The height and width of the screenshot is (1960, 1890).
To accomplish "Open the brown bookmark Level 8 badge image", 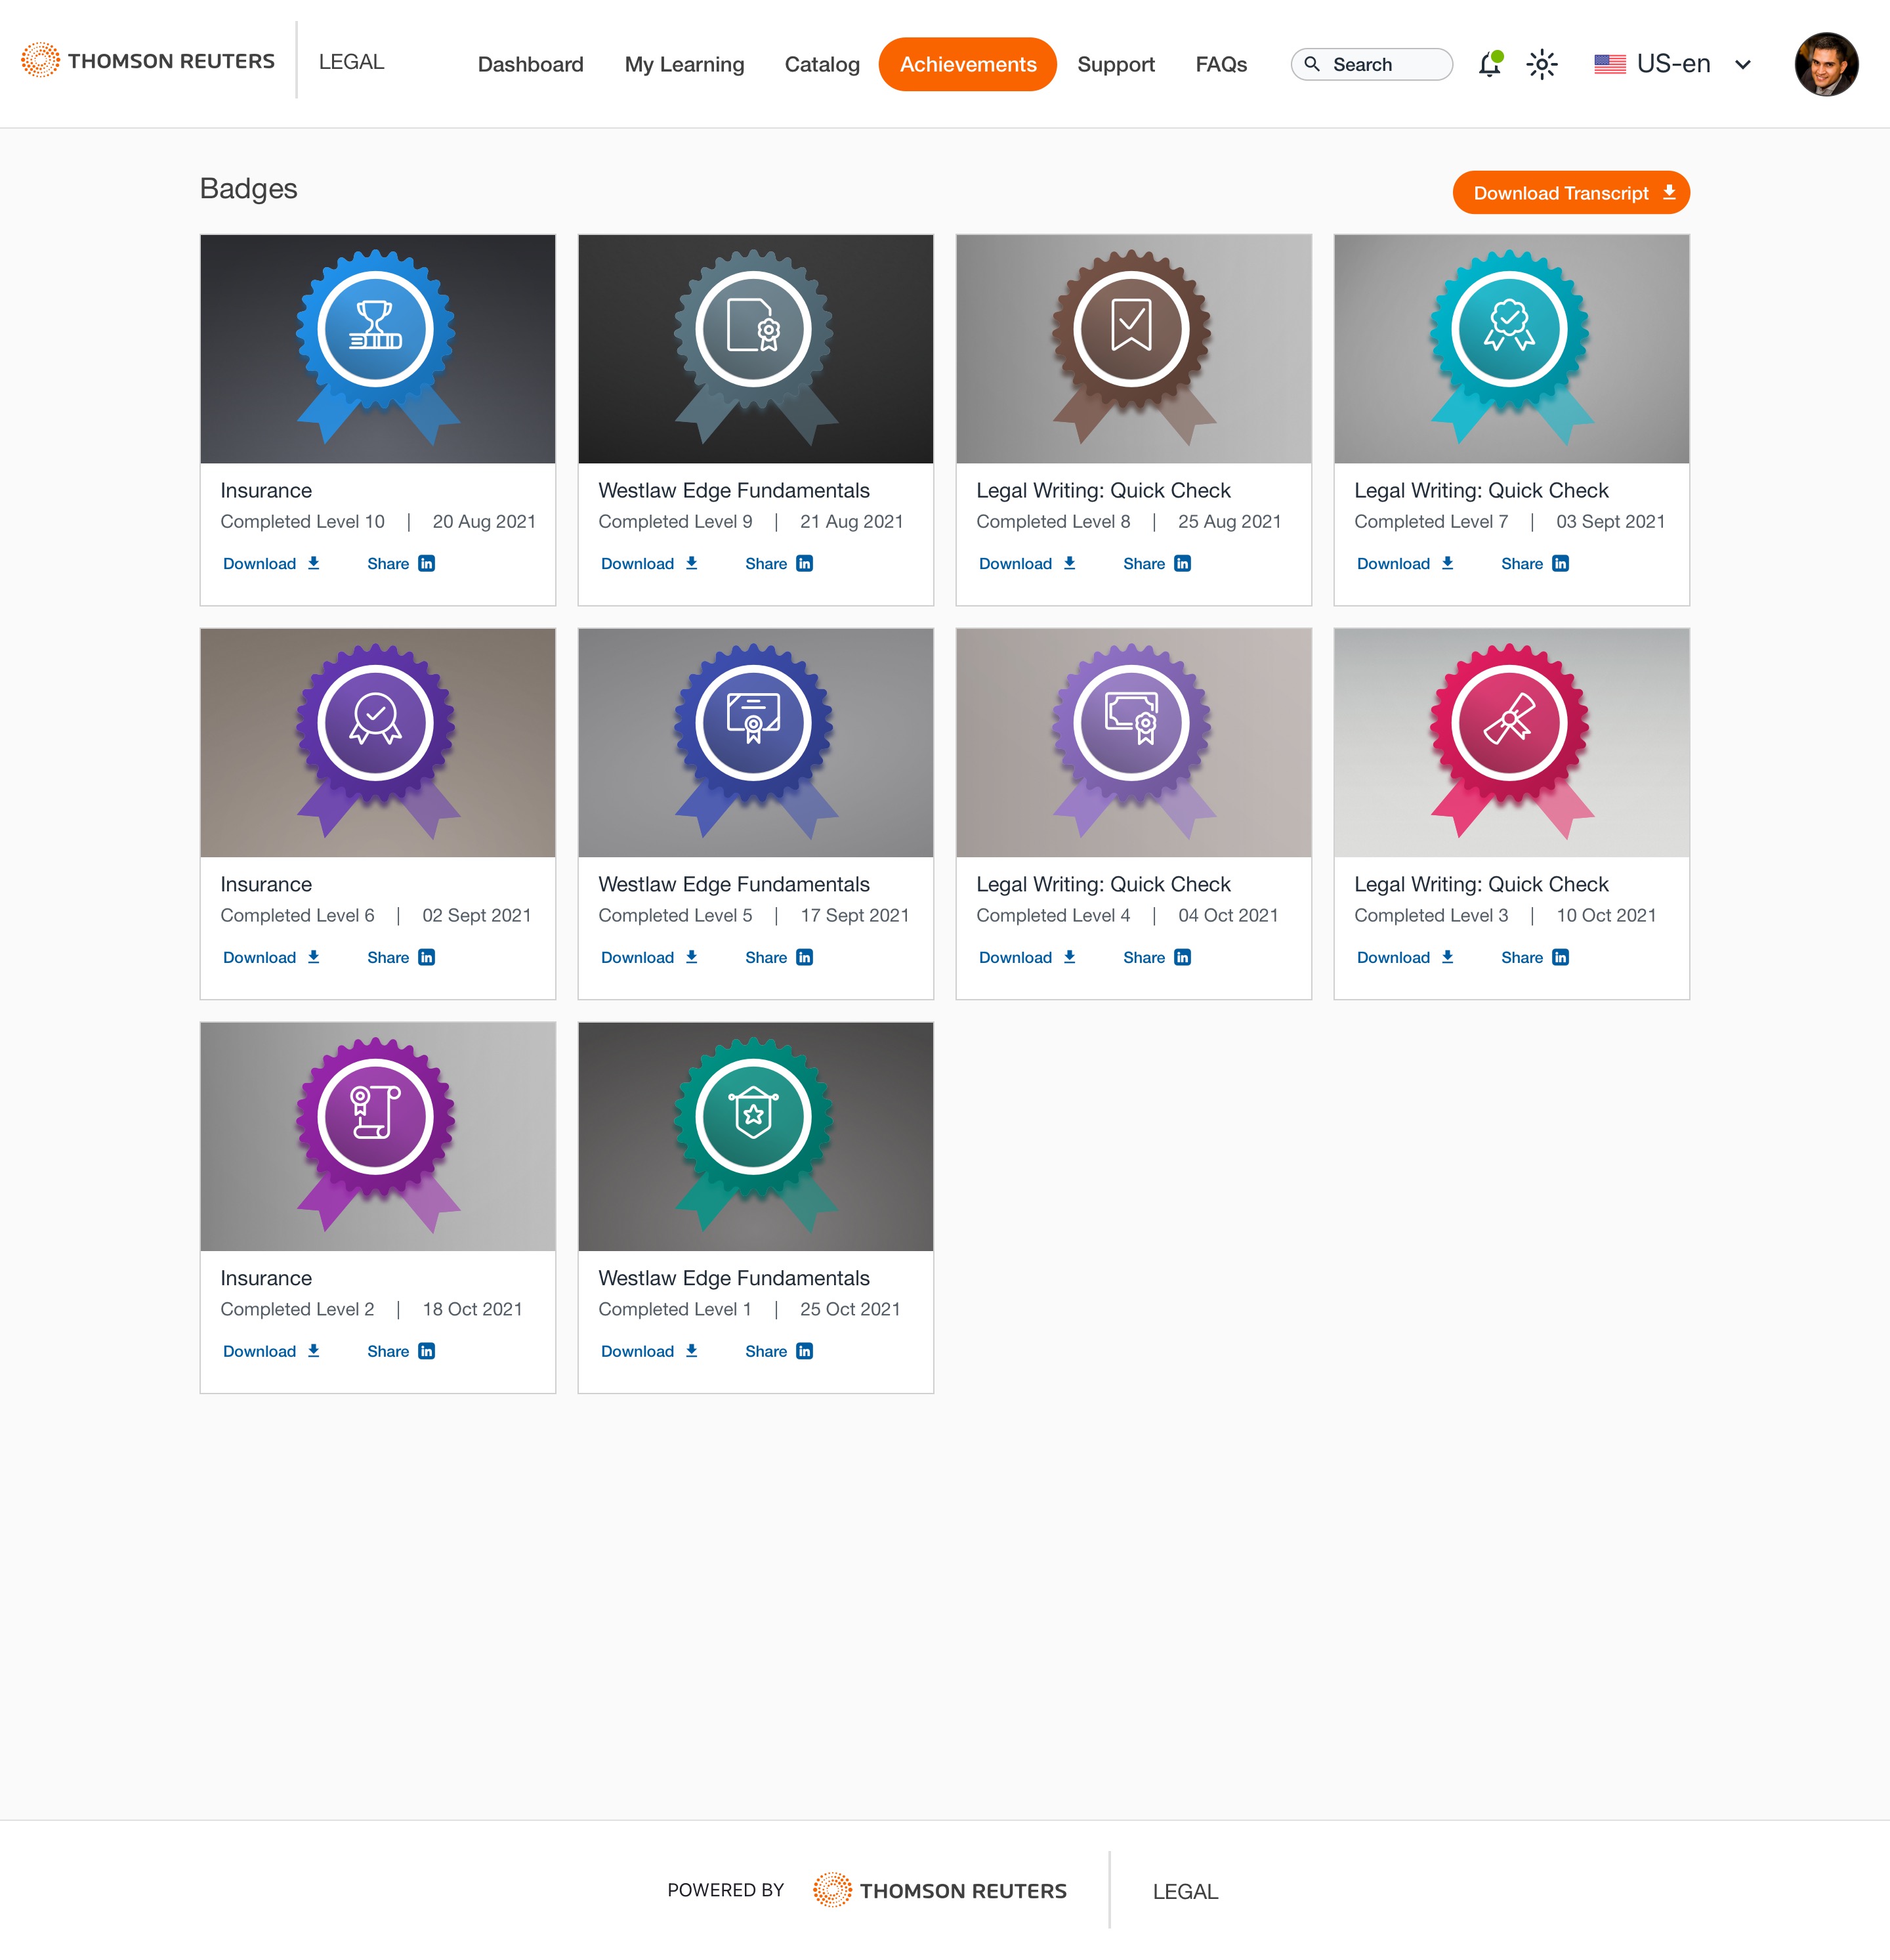I will [1133, 349].
